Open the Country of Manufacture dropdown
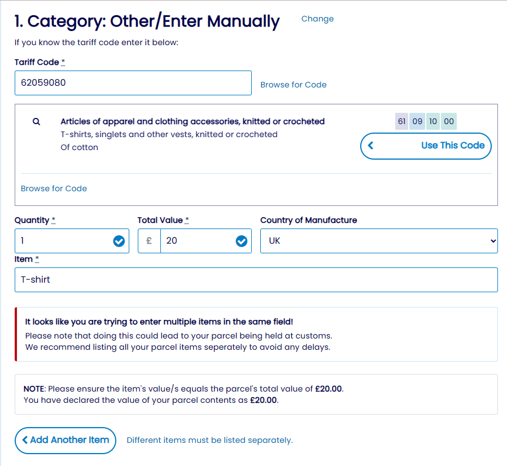Image resolution: width=507 pixels, height=466 pixels. click(x=378, y=241)
